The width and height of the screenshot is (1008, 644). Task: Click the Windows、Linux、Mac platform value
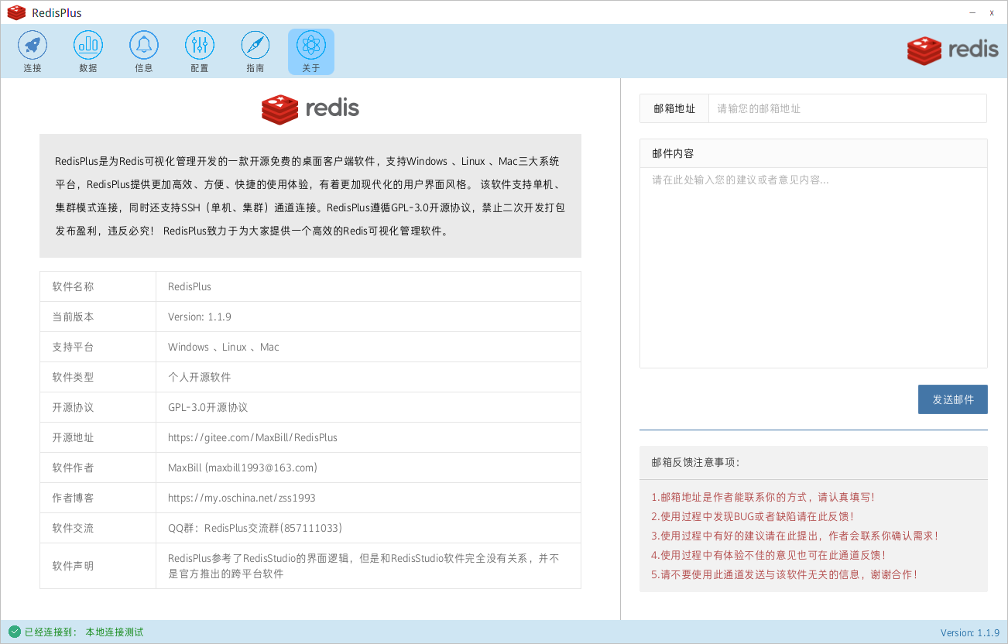point(224,347)
